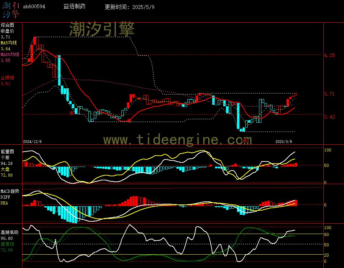This screenshot has height=268, width=344.
Task: Click the stock name 益佰制药
Action: coord(74,7)
